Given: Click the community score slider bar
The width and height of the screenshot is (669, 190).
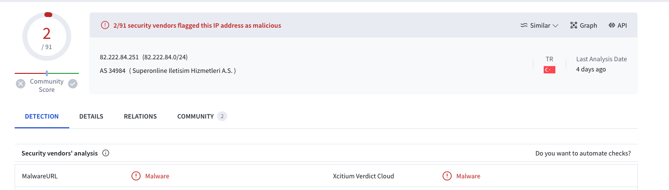Looking at the screenshot, I should click(47, 73).
